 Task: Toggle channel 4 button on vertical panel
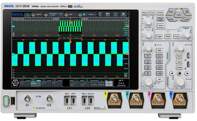pos(148,73)
